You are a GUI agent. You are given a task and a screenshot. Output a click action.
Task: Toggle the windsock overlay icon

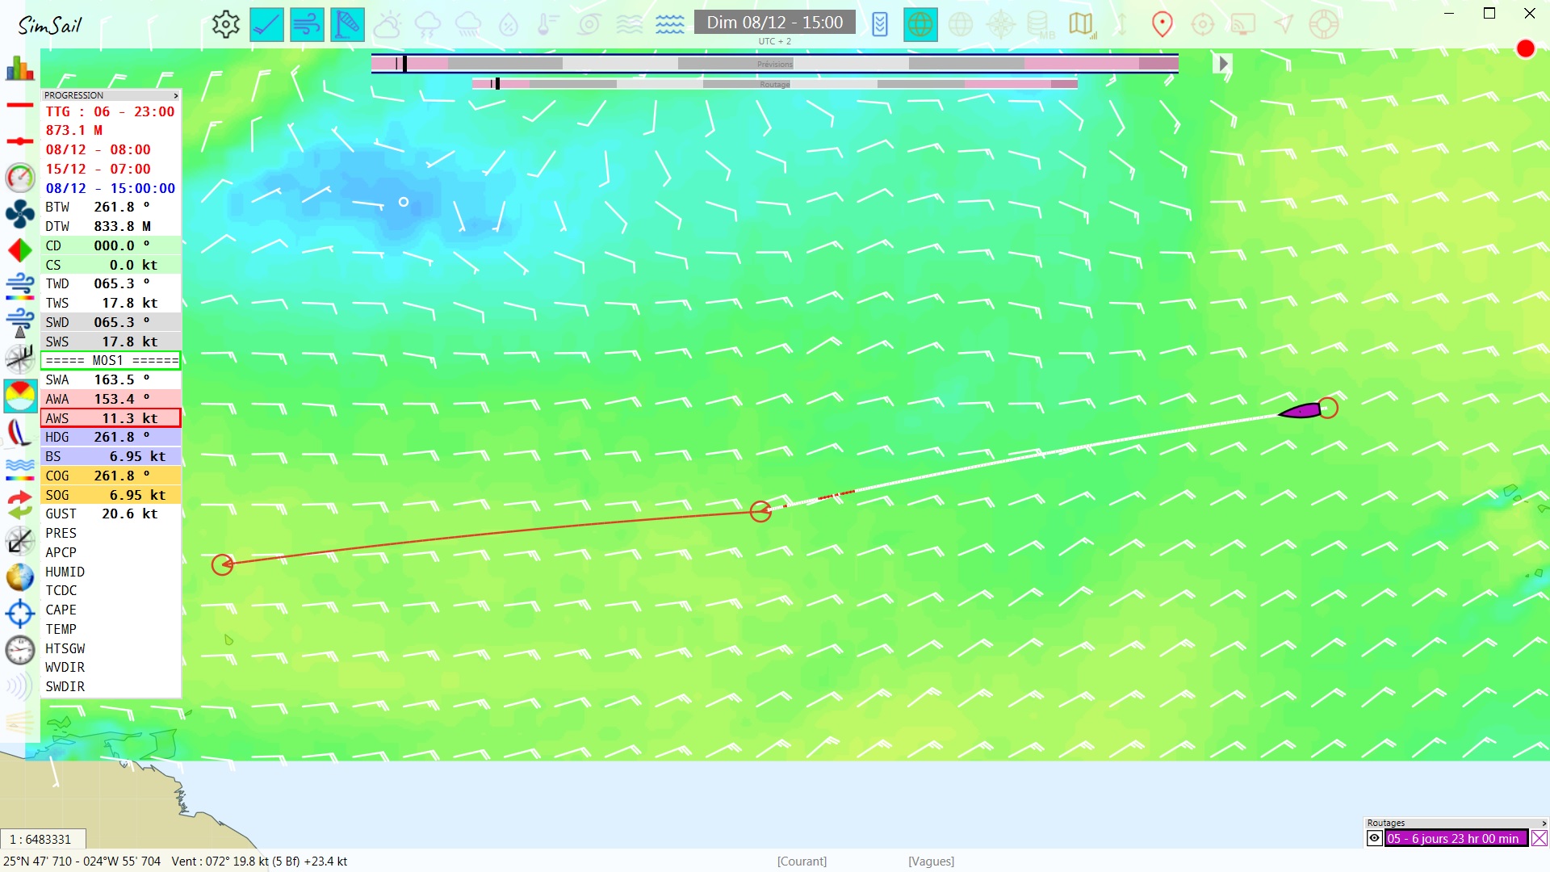[x=347, y=24]
